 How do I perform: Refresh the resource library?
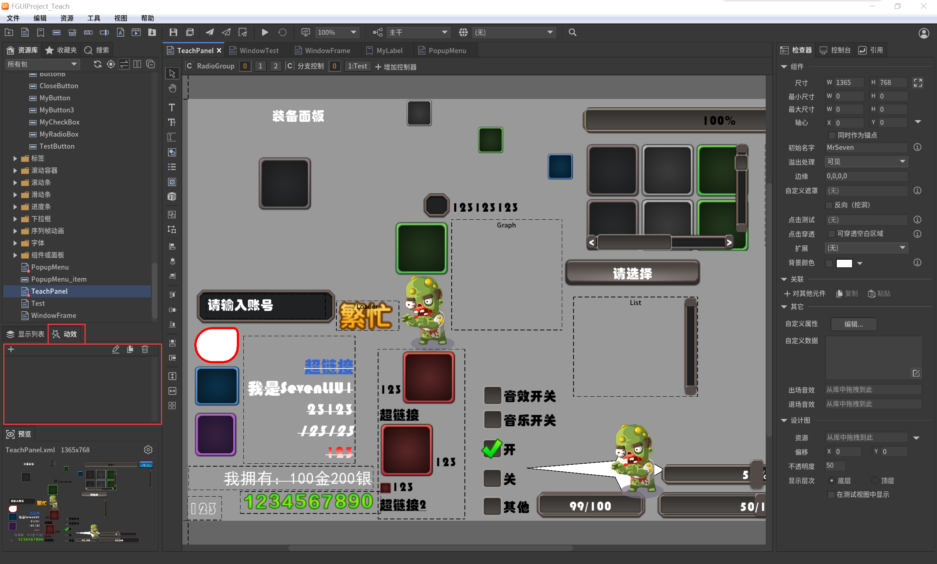pos(98,64)
